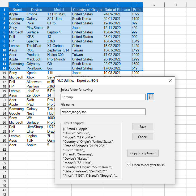Click cell containing Xperia
The width and height of the screenshot is (196, 196).
coord(36,73)
